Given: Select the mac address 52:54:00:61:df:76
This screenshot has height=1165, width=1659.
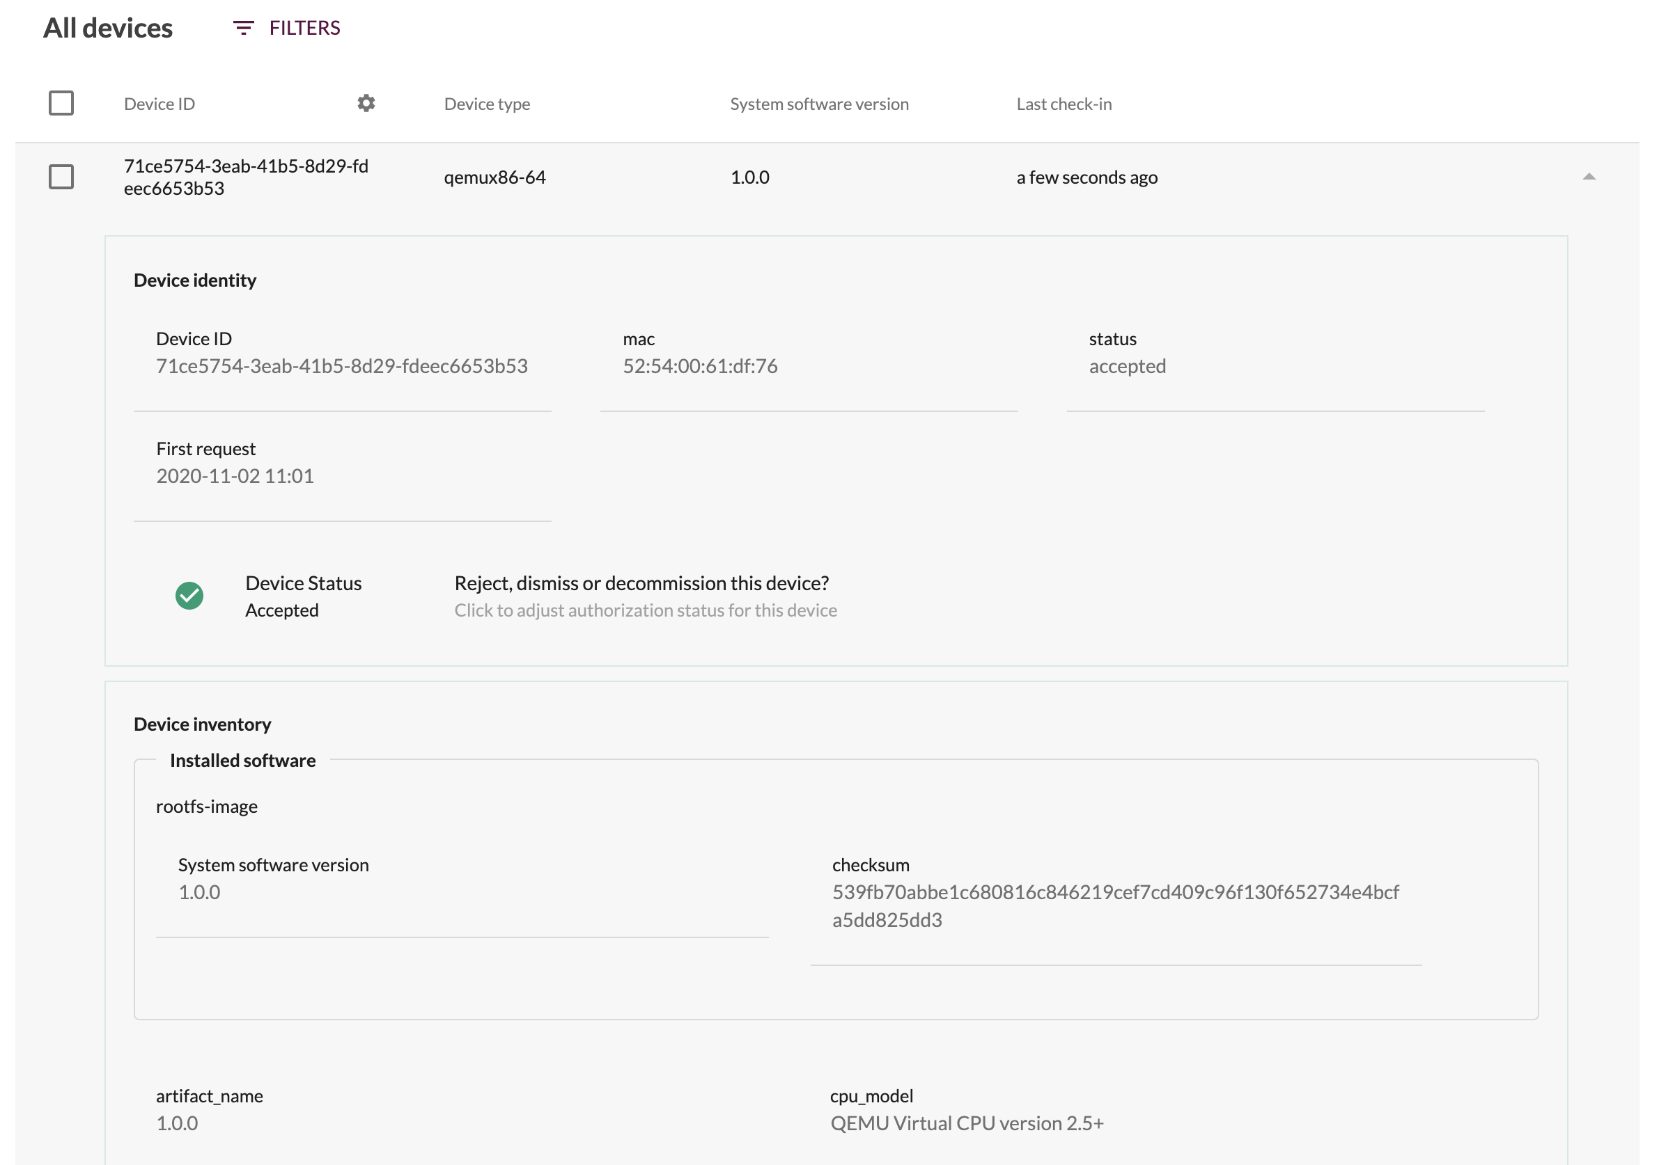Looking at the screenshot, I should click(700, 366).
